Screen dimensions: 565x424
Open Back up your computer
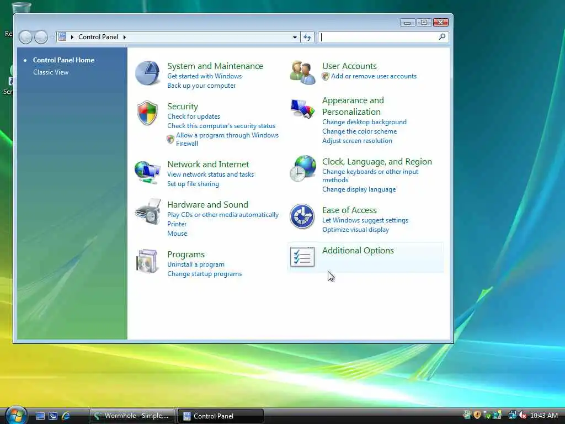[201, 86]
